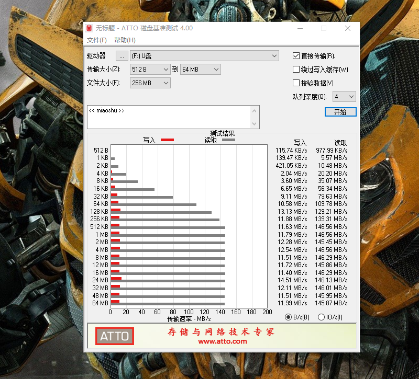Click the red 写入 legend color bar
The height and width of the screenshot is (379, 419).
point(168,140)
